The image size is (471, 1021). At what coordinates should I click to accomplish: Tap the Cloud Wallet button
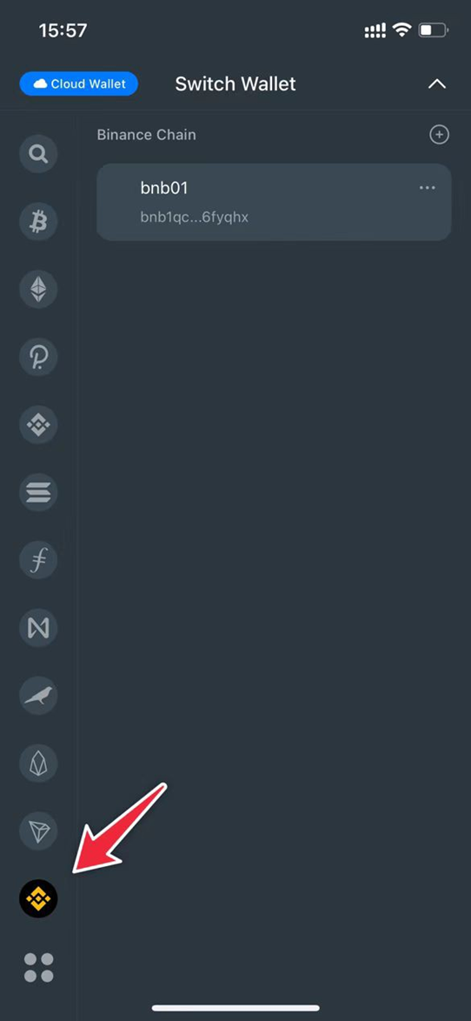pos(79,84)
